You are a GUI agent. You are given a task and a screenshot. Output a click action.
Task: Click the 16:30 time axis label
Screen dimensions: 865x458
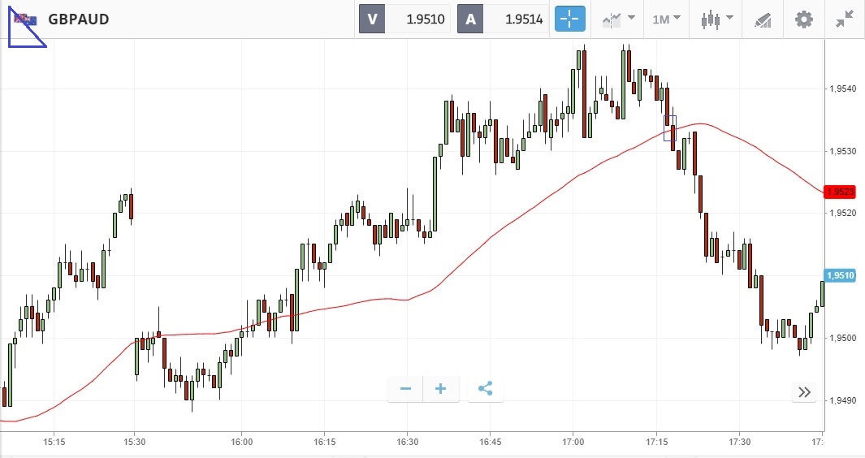(x=408, y=443)
